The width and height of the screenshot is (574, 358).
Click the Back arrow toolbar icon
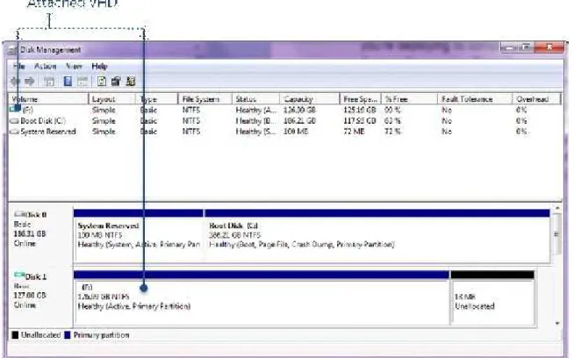click(x=15, y=82)
